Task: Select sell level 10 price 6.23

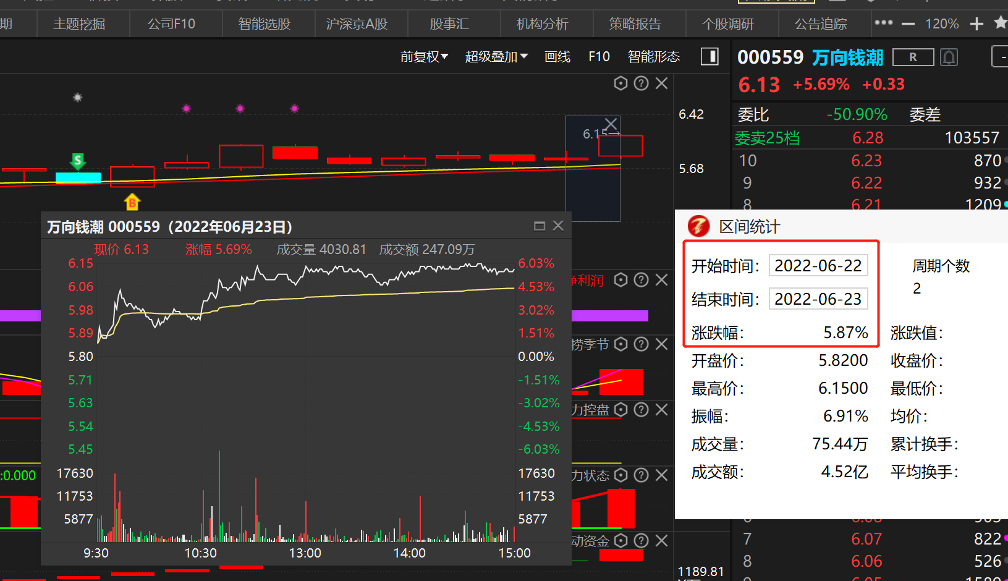Action: tap(866, 161)
